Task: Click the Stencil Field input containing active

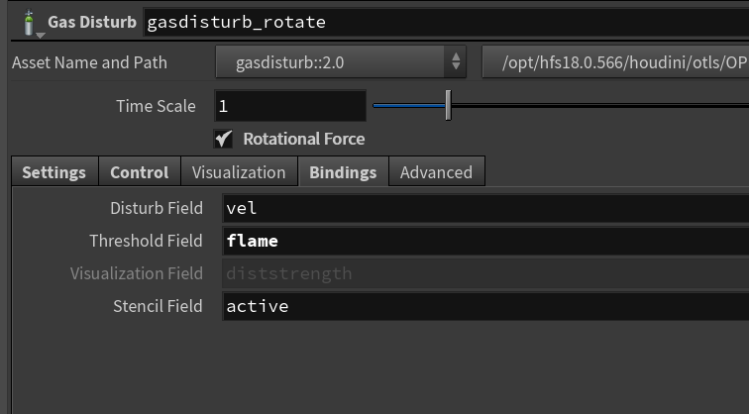Action: coord(485,306)
